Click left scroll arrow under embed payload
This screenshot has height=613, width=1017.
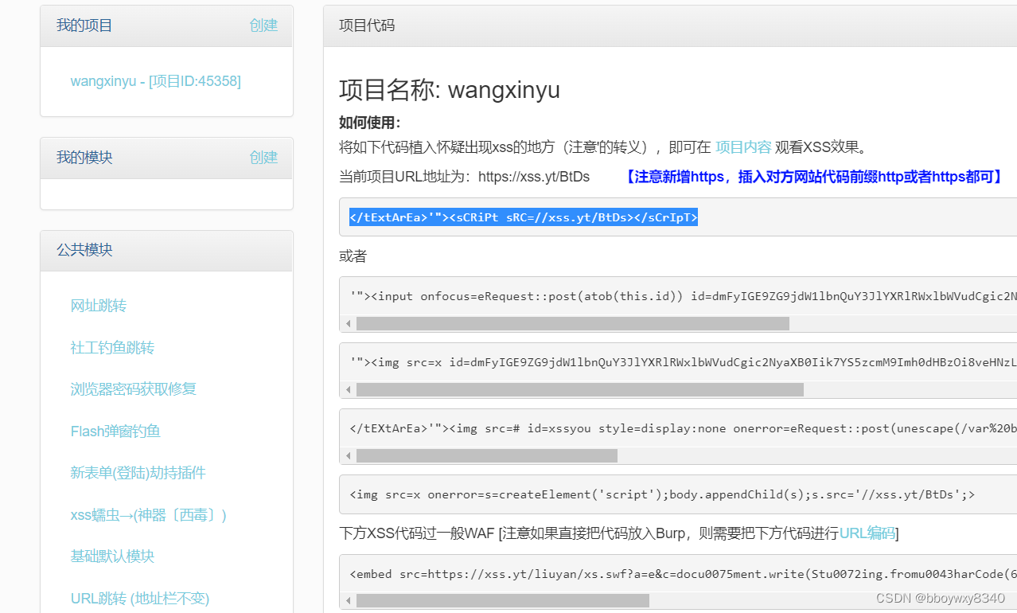tap(348, 601)
